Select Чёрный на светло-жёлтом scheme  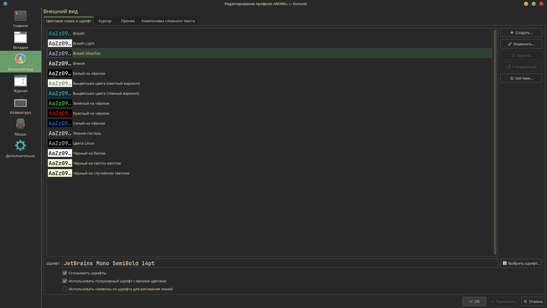269,163
